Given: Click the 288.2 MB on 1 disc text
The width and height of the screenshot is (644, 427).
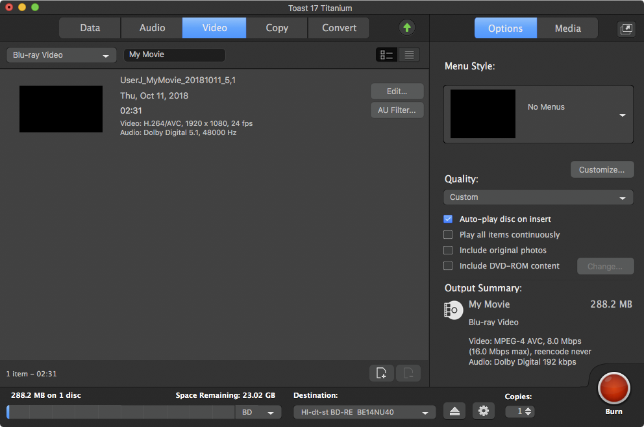Looking at the screenshot, I should pos(46,395).
